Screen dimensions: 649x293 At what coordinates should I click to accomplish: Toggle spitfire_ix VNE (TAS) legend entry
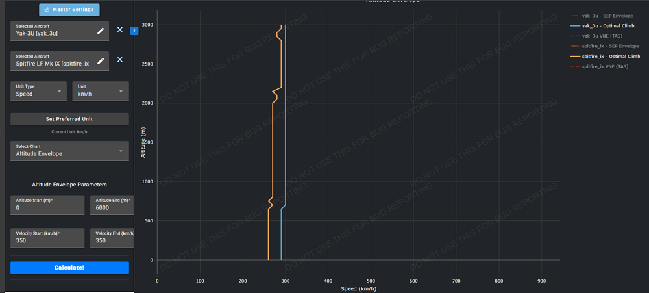606,66
